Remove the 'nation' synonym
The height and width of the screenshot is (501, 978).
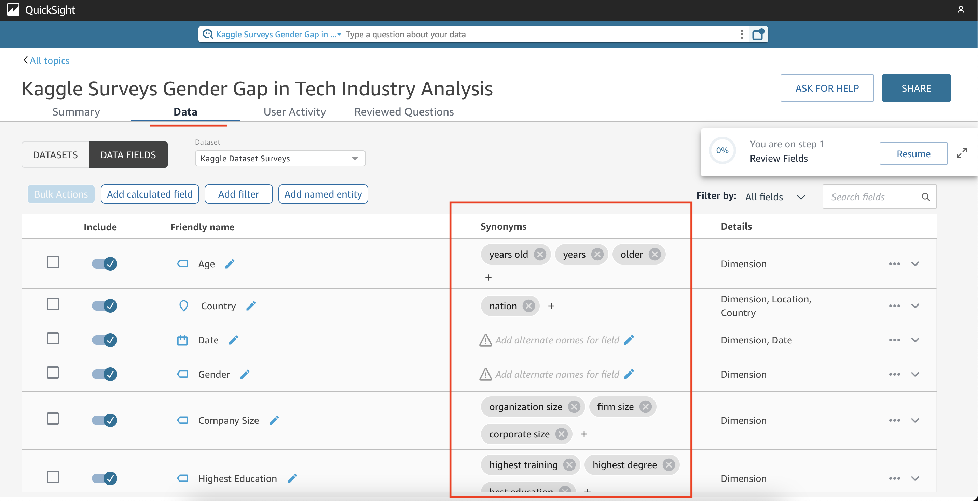point(528,306)
